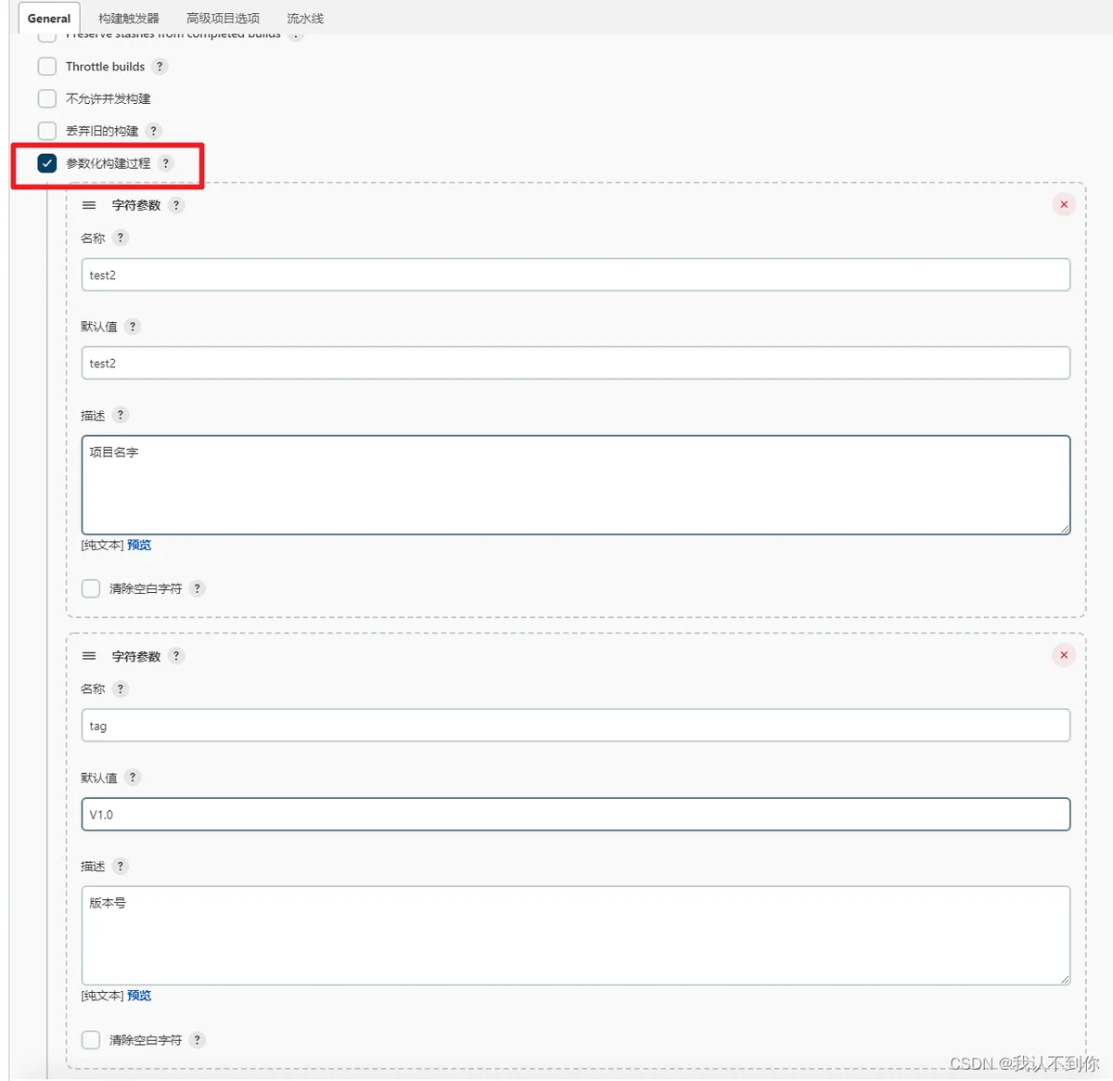1113x1081 pixels.
Task: Focus the default value field containing V1.0
Action: pyautogui.click(x=576, y=815)
